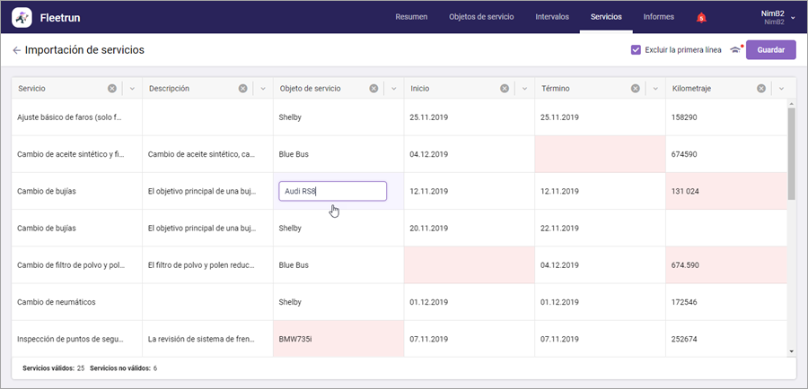Open the Descripción column dropdown

click(262, 89)
